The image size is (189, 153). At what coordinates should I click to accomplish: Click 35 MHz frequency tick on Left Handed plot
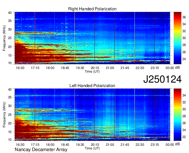pos(10,97)
